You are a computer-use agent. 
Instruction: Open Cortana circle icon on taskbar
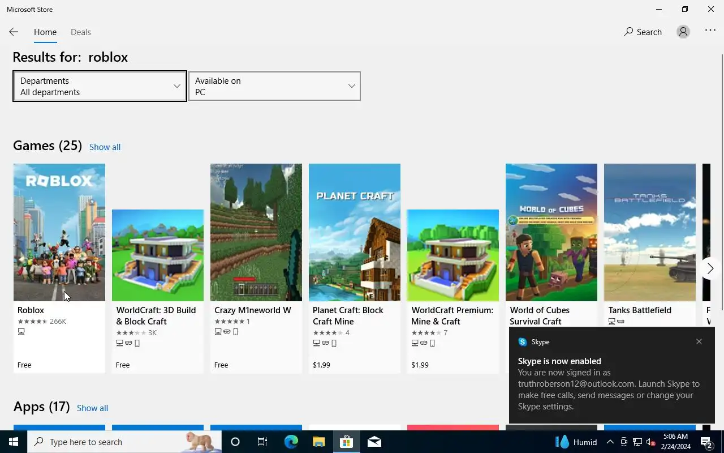coord(235,442)
